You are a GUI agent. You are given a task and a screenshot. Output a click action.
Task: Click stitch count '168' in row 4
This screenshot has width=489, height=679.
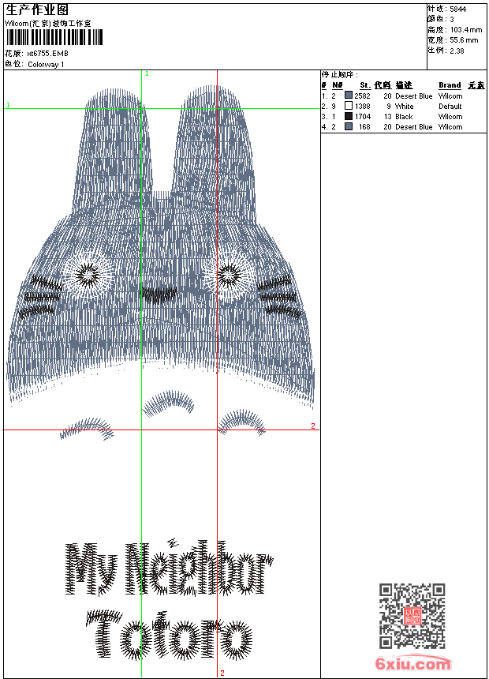pyautogui.click(x=365, y=127)
